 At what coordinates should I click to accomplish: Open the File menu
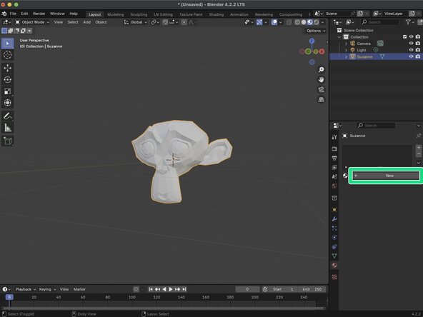click(x=13, y=14)
